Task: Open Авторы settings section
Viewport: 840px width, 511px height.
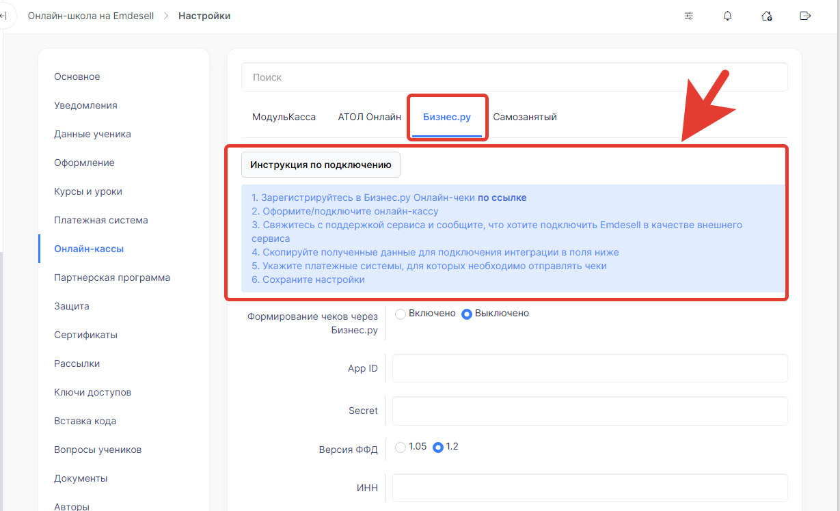Action: [72, 506]
